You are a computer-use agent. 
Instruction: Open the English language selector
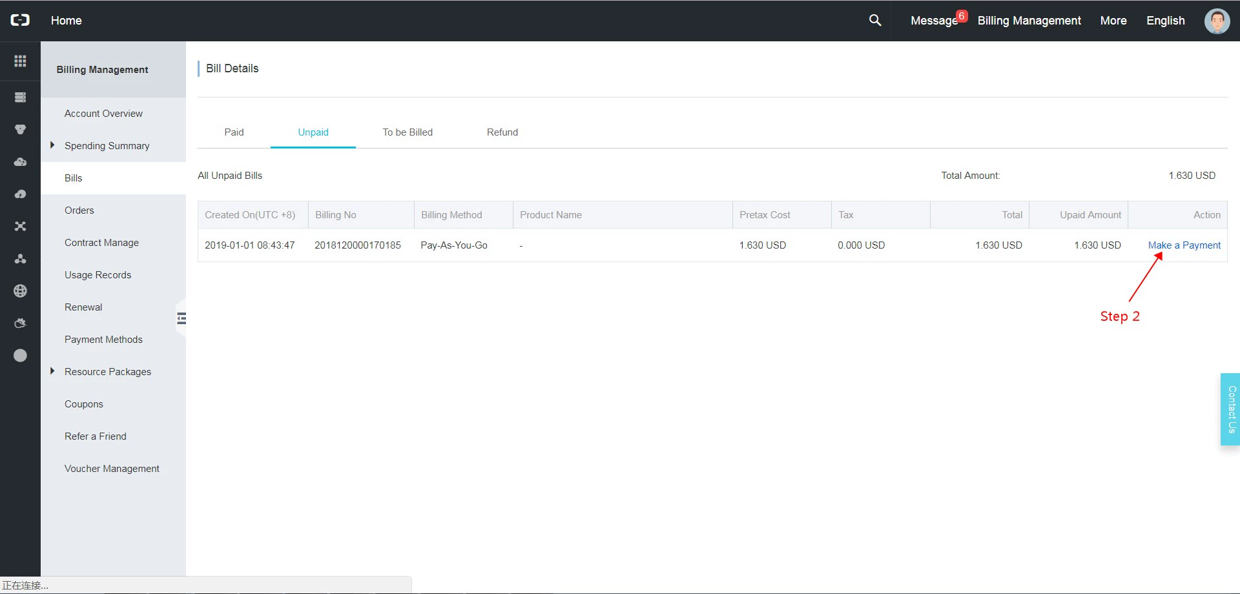[1166, 21]
